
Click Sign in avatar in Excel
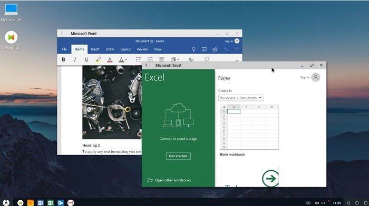click(316, 77)
